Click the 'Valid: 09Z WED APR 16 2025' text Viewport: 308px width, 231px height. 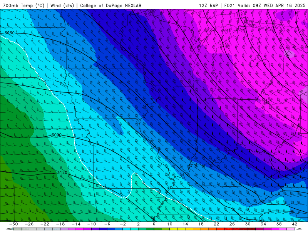point(272,5)
